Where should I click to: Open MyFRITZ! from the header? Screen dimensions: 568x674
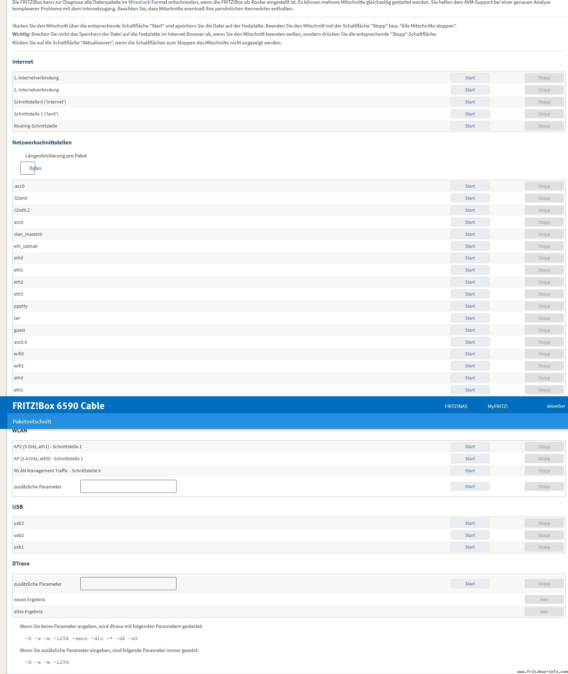click(498, 406)
